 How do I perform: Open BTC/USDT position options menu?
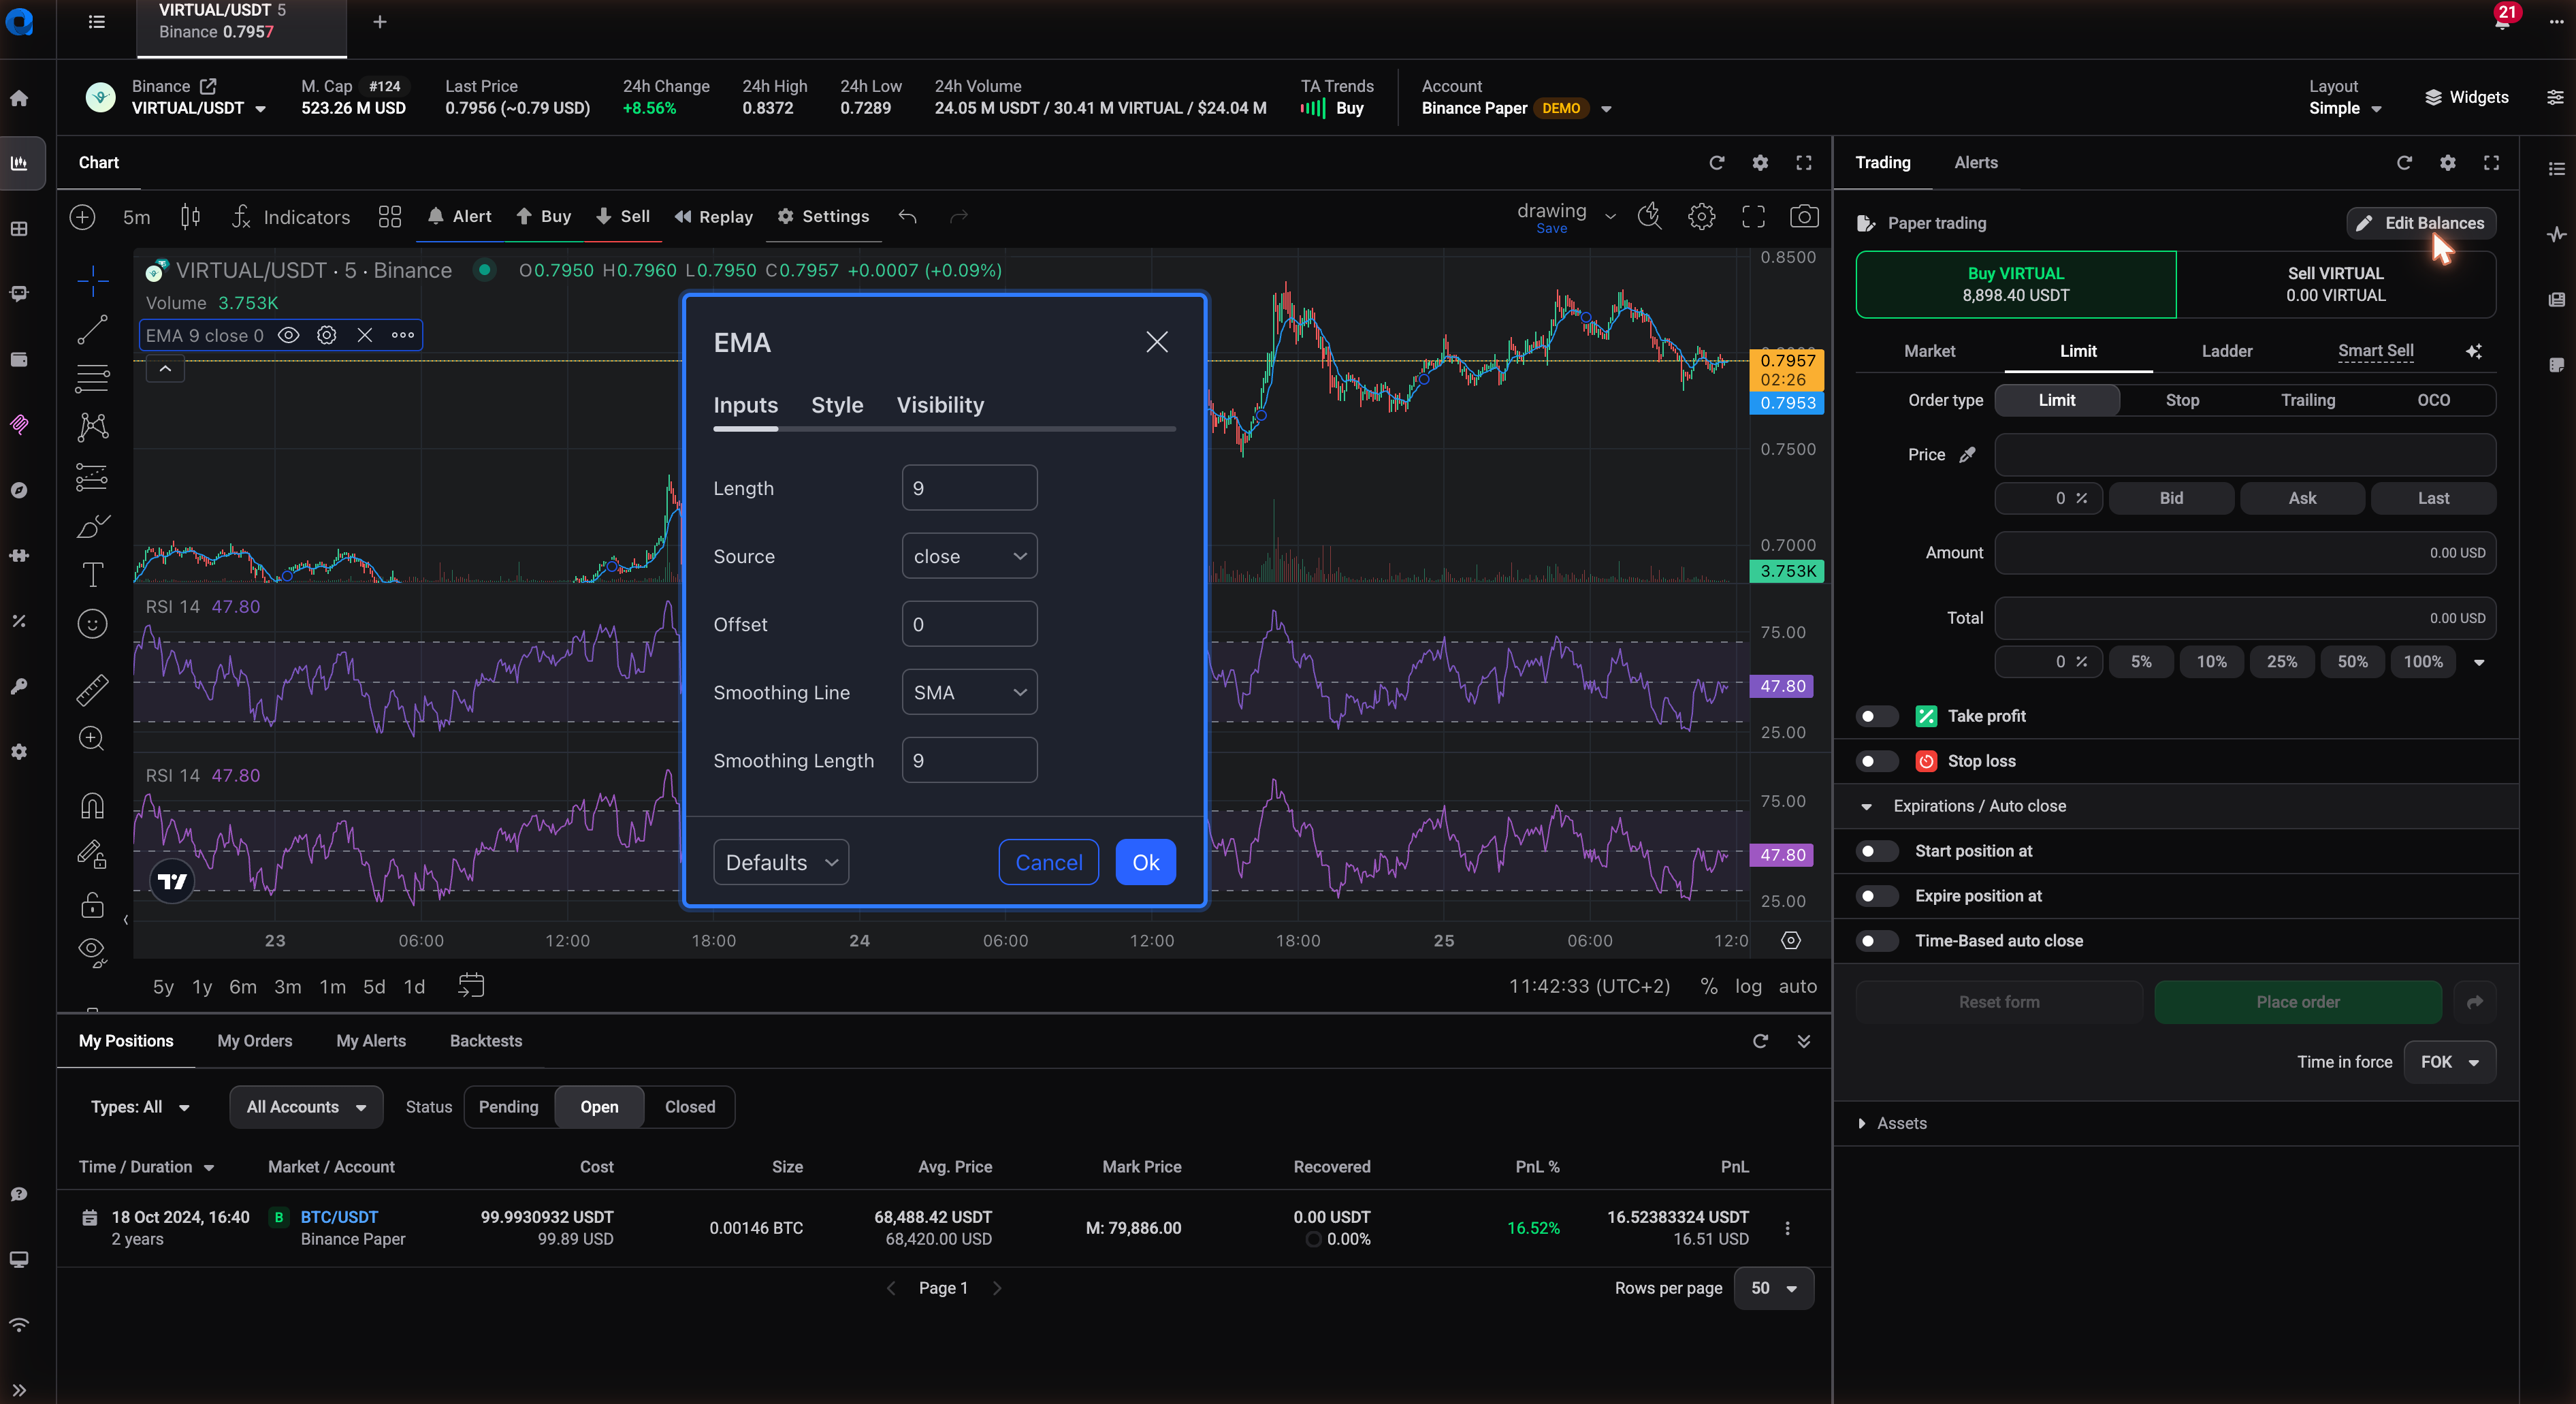[x=1788, y=1228]
